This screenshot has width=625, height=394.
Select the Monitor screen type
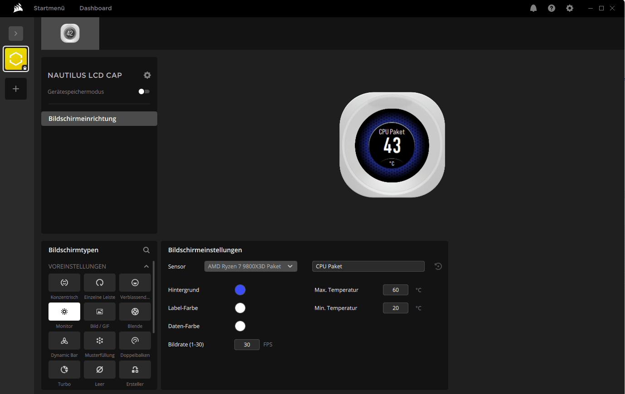[x=64, y=312]
